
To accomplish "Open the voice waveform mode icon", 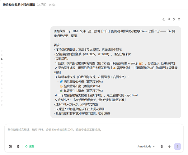I will (x=170, y=147).
